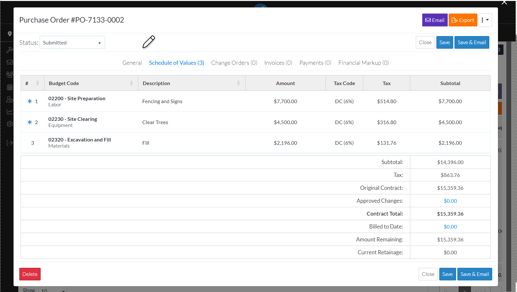517x292 pixels.
Task: Open the hammer tools sidebar icon
Action: [x=10, y=50]
